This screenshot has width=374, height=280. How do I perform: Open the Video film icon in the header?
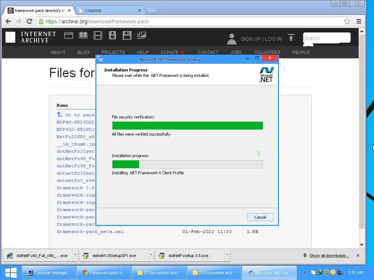(98, 35)
